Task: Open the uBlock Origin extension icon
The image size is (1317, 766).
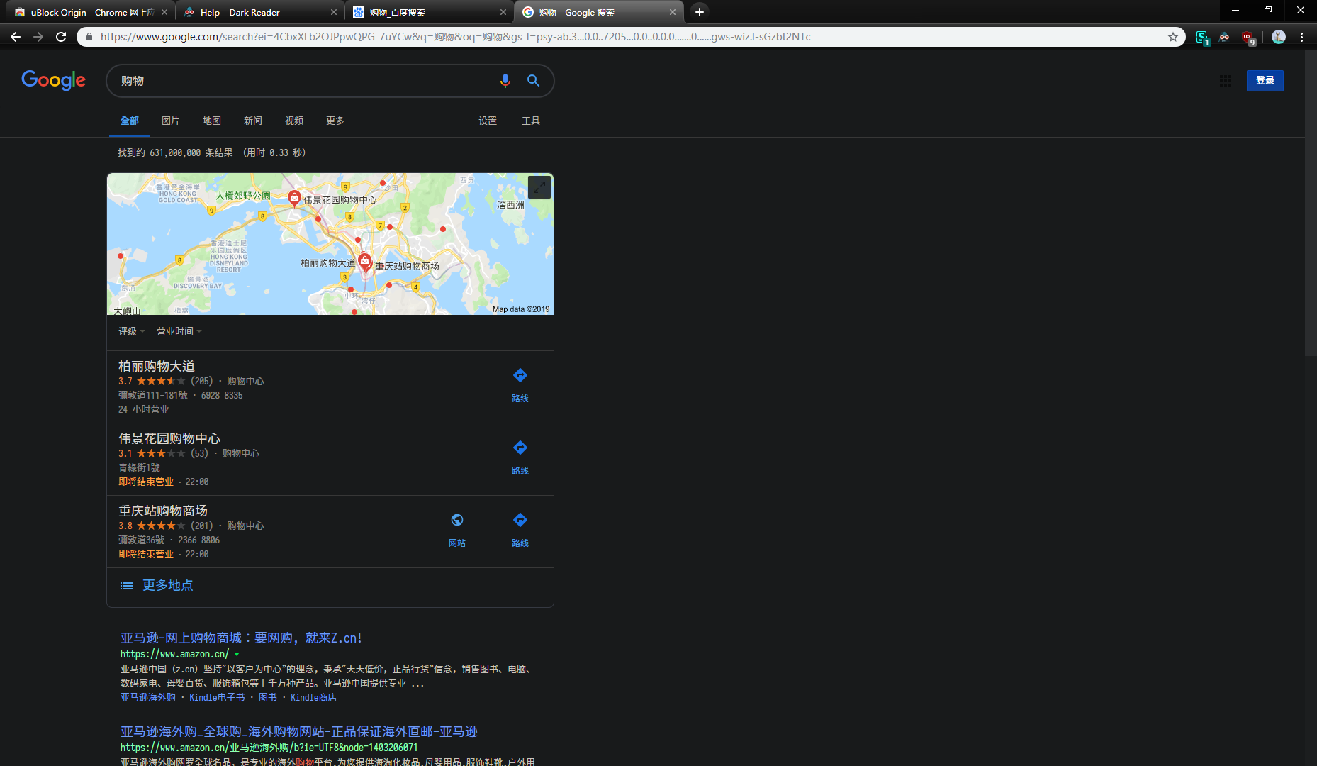Action: click(1248, 37)
